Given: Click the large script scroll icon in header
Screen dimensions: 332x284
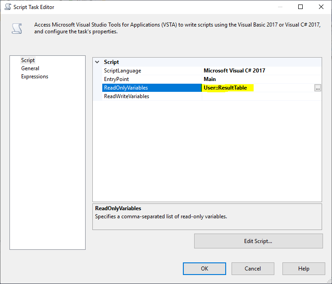Looking at the screenshot, I should tap(17, 28).
